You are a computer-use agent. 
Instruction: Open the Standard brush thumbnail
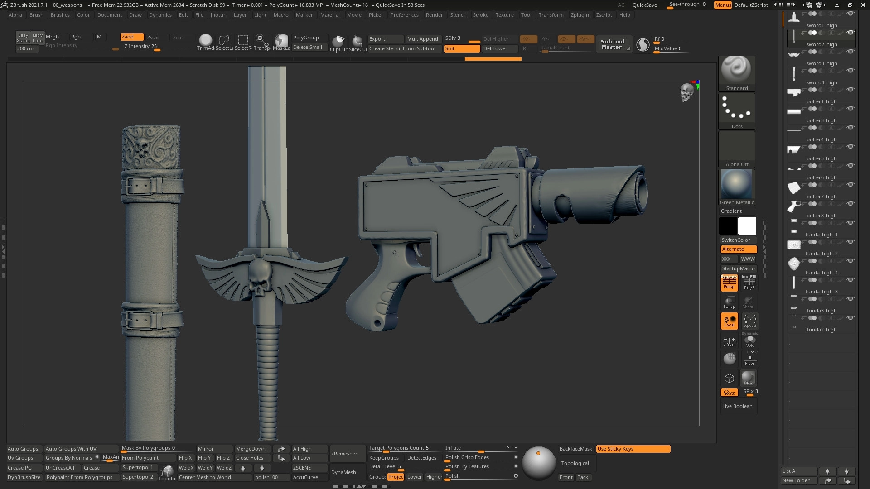coord(736,70)
